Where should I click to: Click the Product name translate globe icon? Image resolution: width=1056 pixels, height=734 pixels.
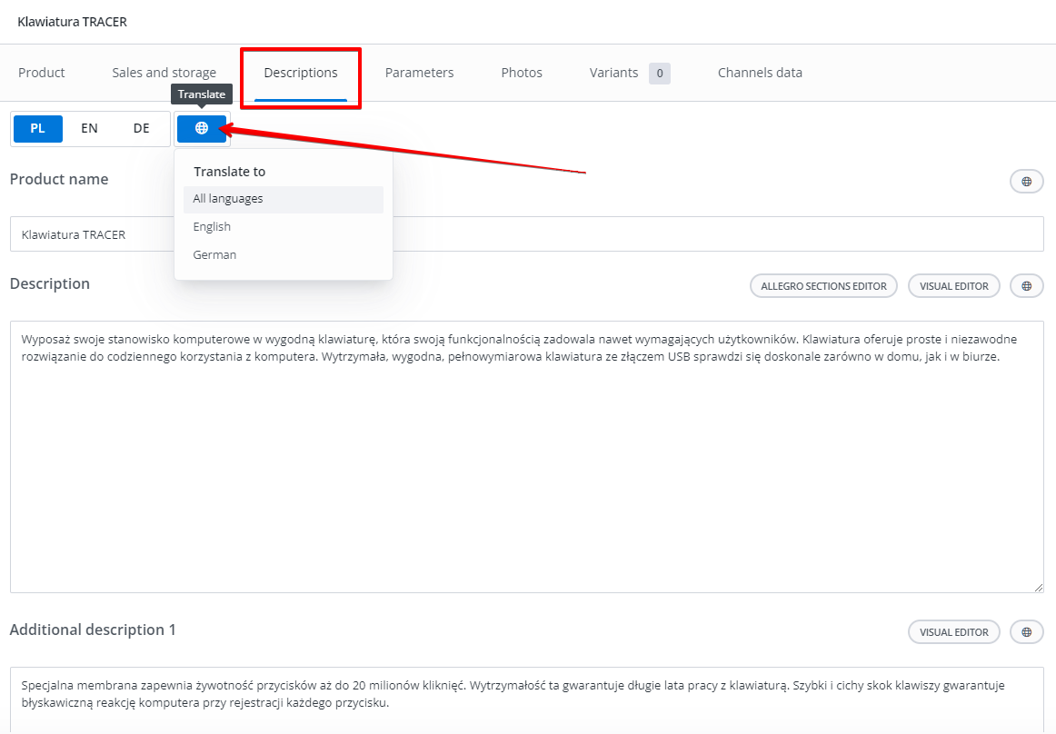tap(1026, 181)
